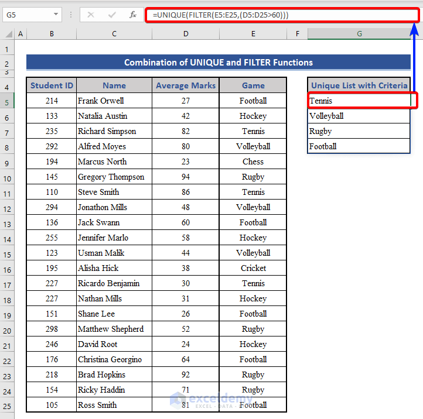Click the Nathan Mills name cell

(114, 298)
